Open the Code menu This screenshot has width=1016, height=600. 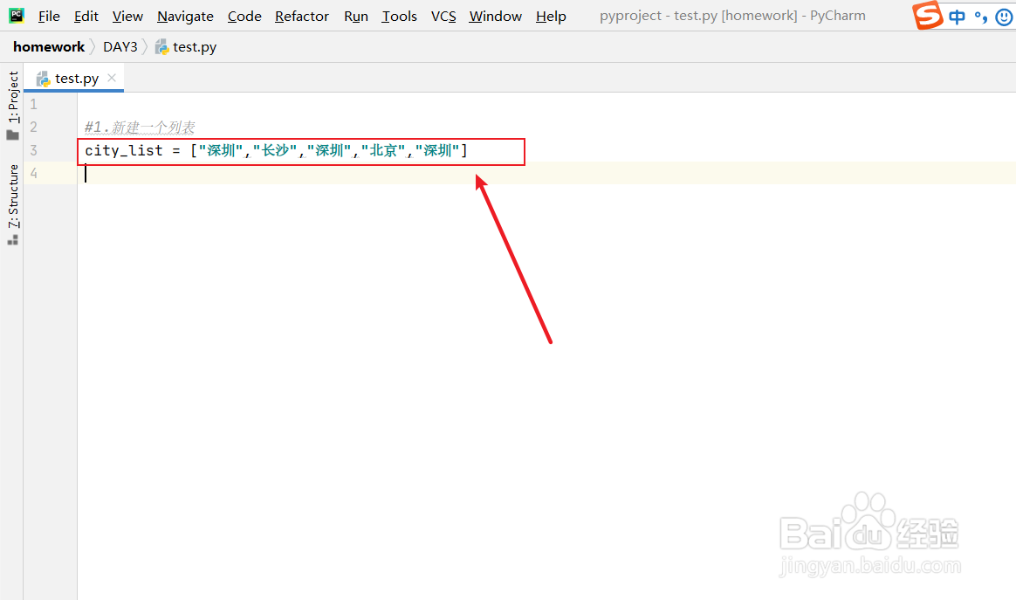coord(244,17)
